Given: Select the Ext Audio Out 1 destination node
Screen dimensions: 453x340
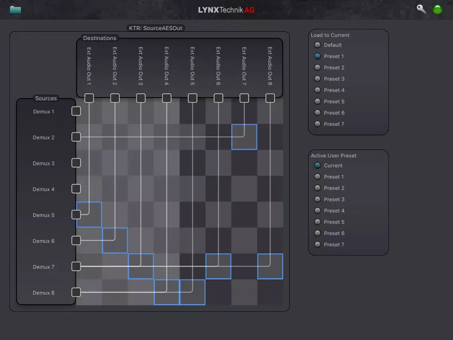Looking at the screenshot, I should pyautogui.click(x=89, y=98).
